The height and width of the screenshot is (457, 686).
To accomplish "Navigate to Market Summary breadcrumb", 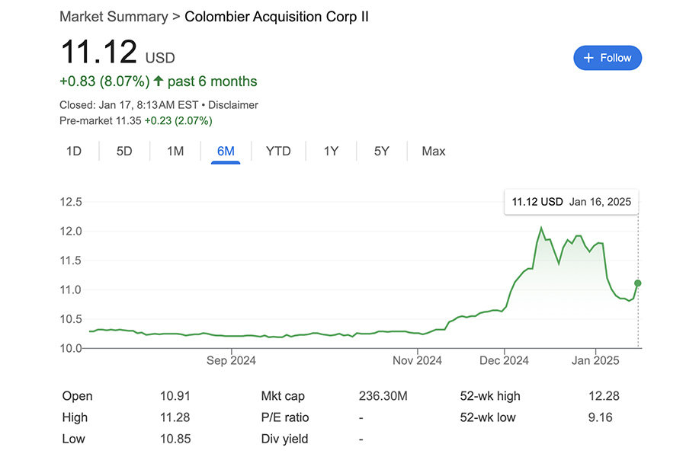I will [113, 16].
